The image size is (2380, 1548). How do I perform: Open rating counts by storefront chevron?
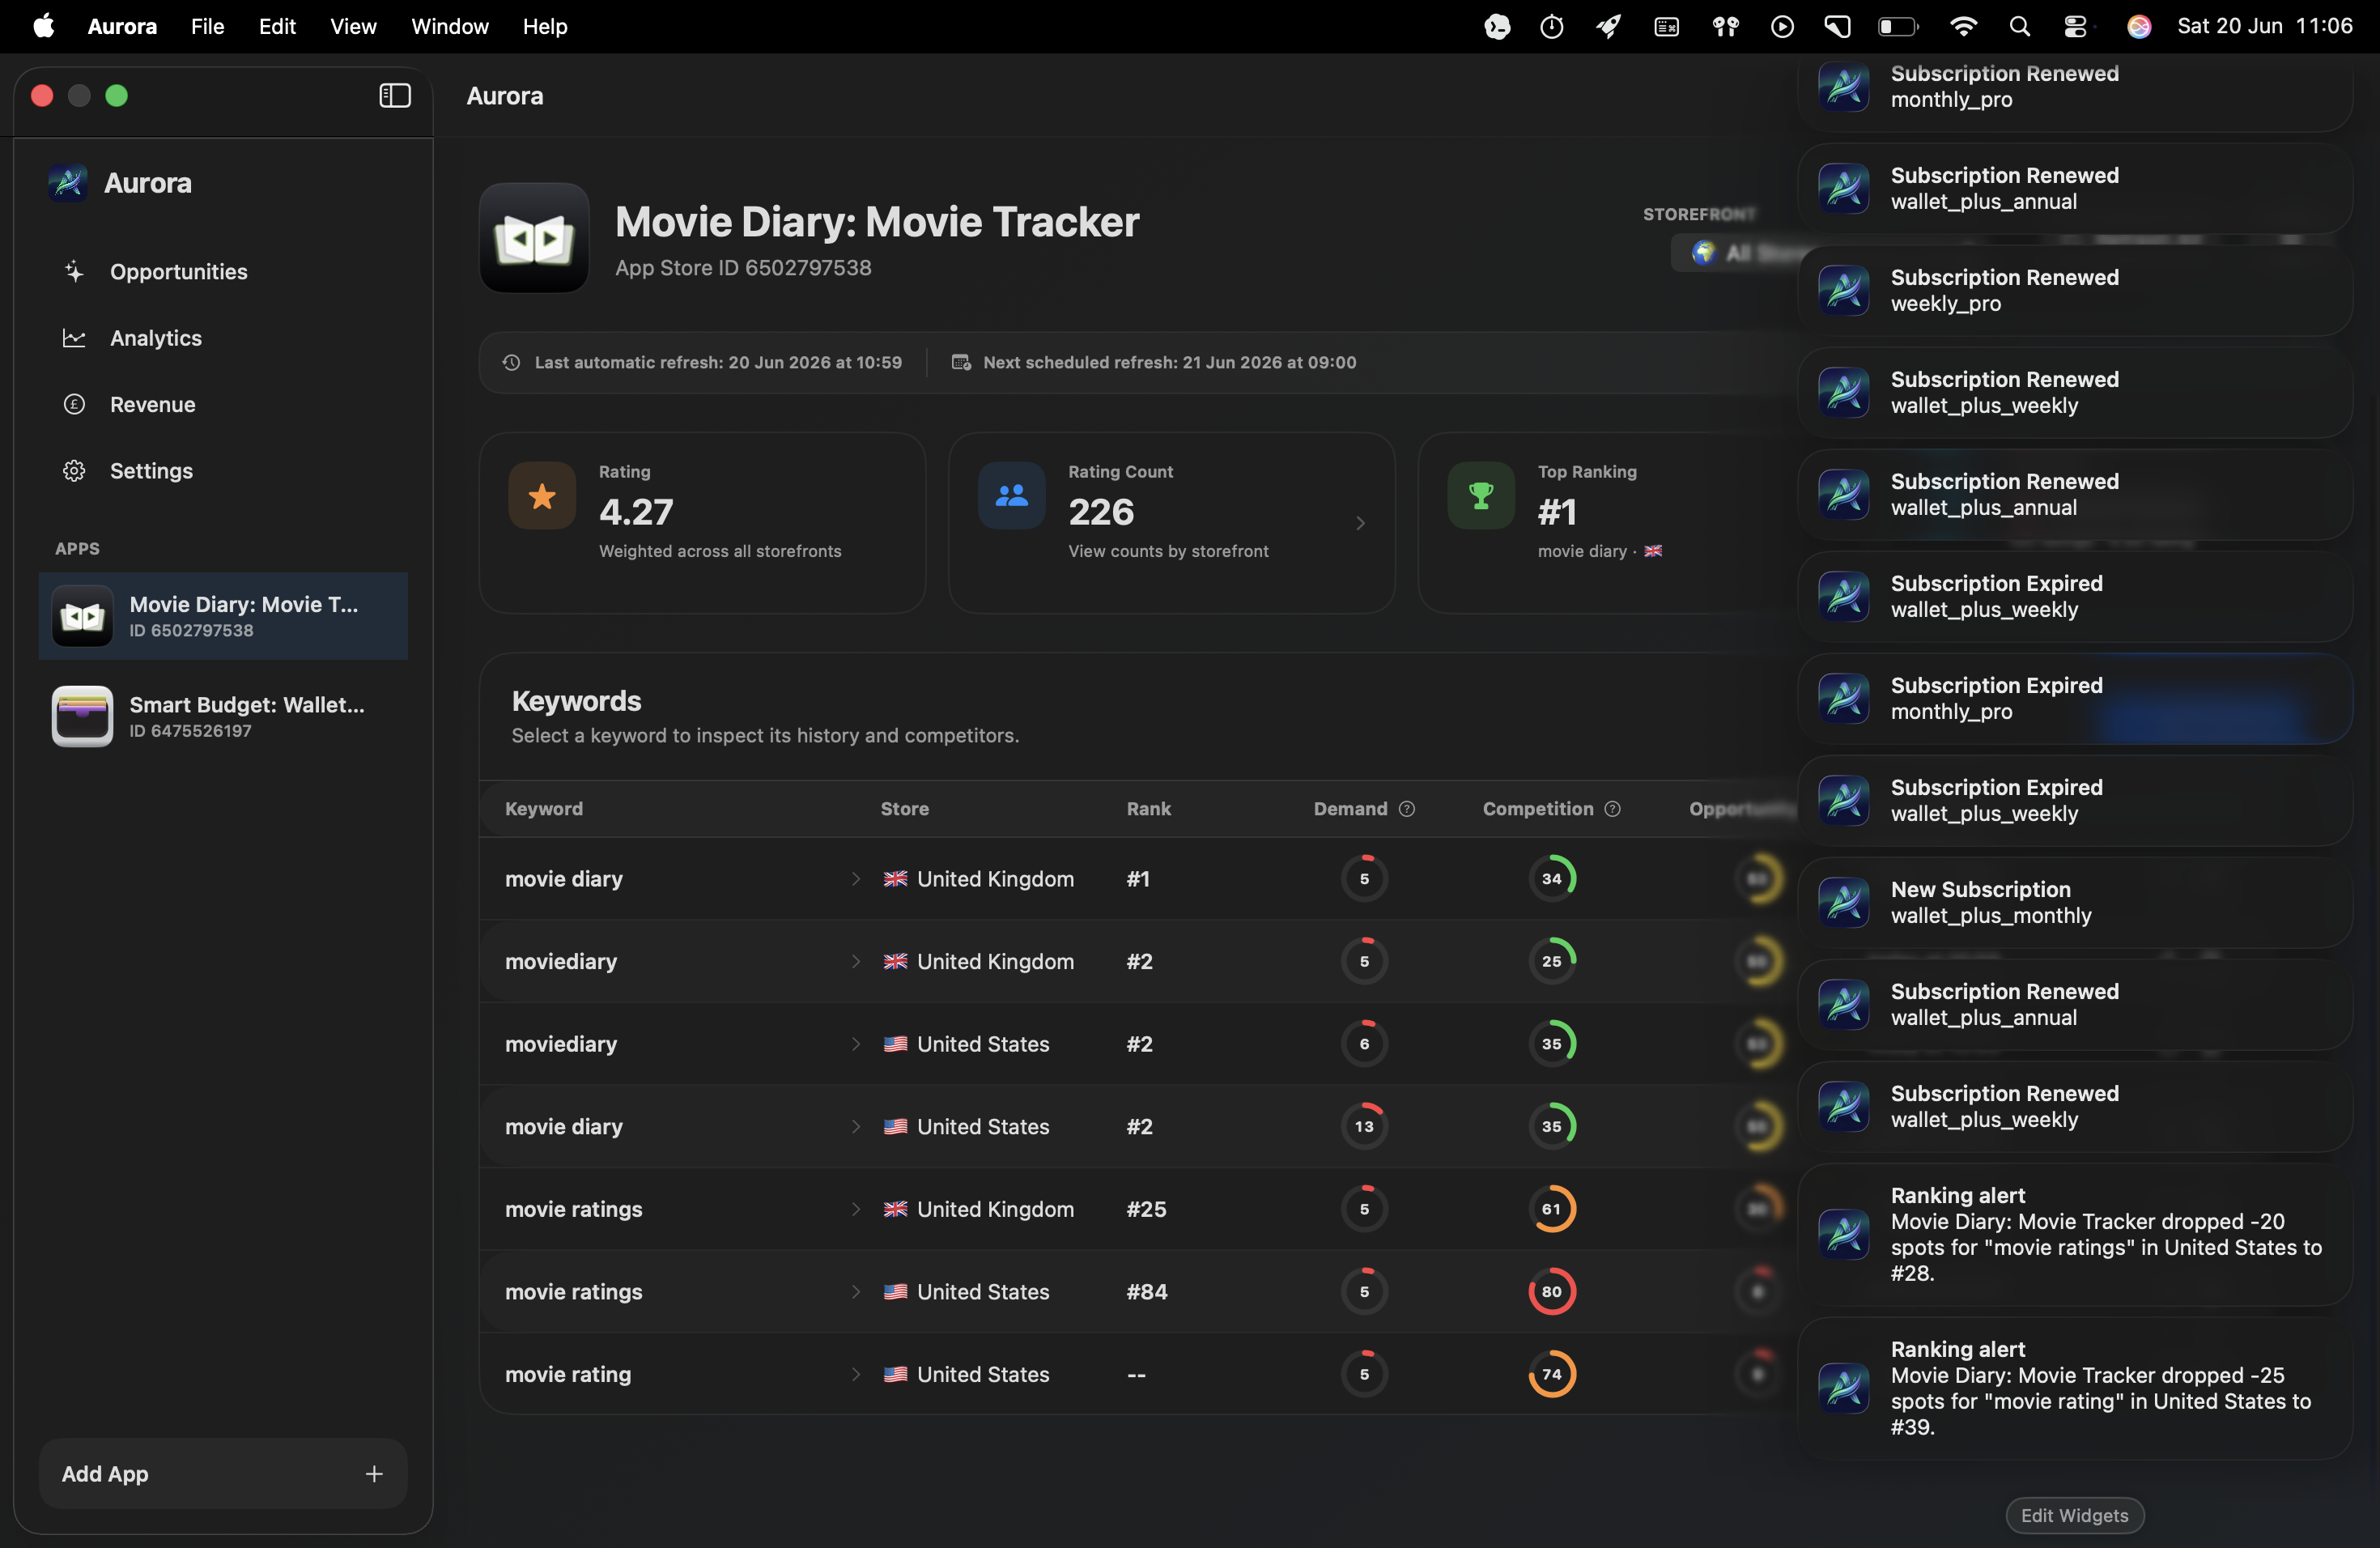pos(1360,523)
